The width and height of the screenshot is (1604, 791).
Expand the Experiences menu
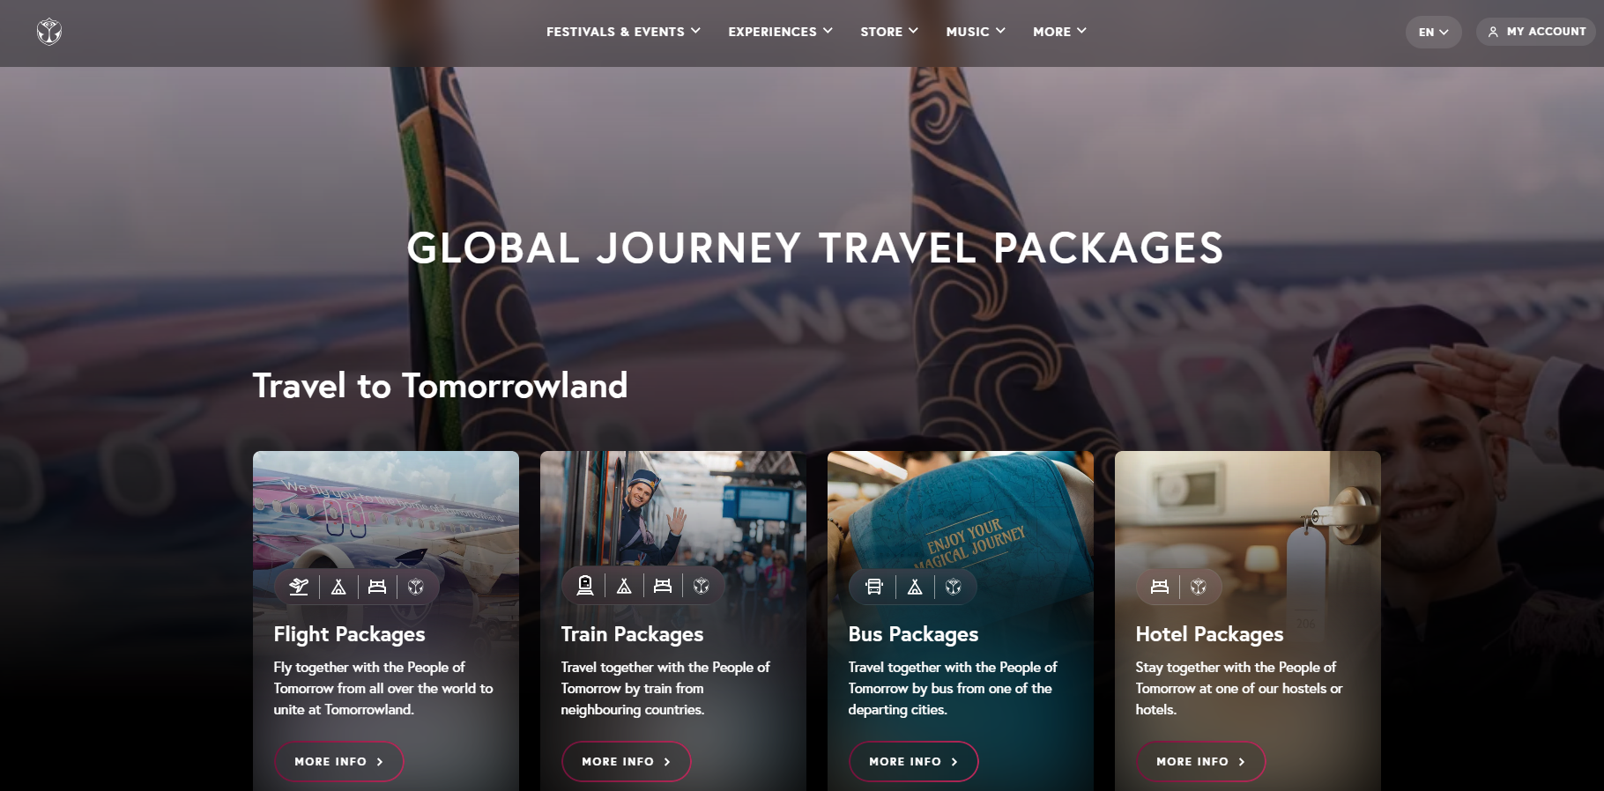tap(780, 32)
